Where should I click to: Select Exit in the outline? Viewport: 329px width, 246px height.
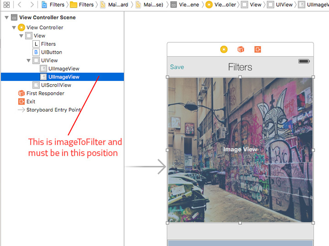(x=62, y=101)
